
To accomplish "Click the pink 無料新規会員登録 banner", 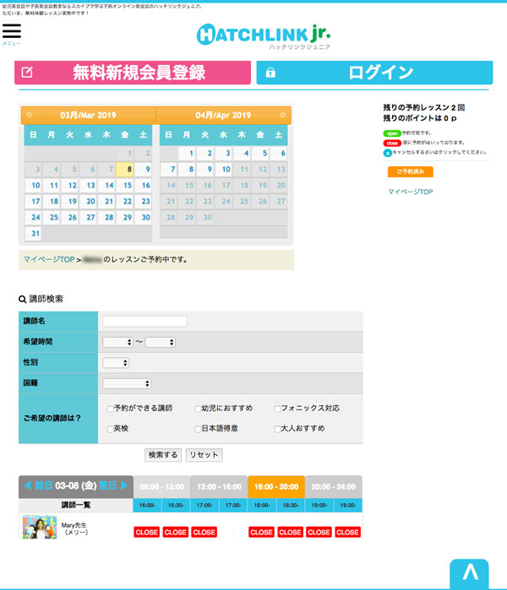I will 134,73.
